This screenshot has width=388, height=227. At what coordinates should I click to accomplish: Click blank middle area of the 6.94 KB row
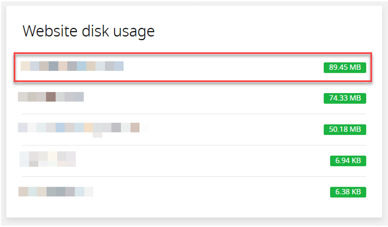(x=203, y=160)
